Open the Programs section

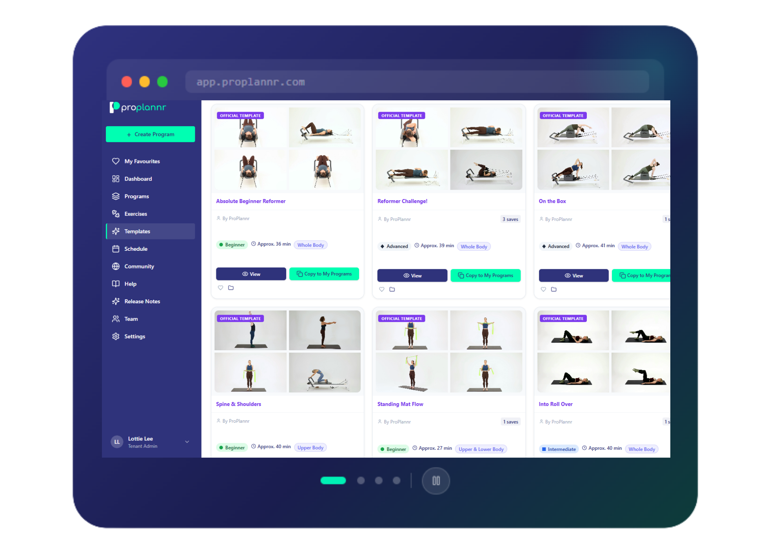tap(150, 196)
